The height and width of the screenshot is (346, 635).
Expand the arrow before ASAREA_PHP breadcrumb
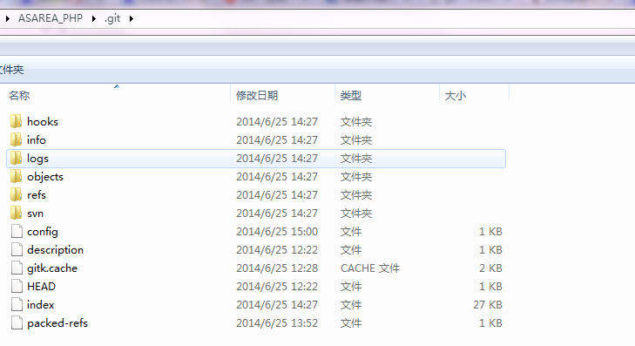tap(7, 18)
